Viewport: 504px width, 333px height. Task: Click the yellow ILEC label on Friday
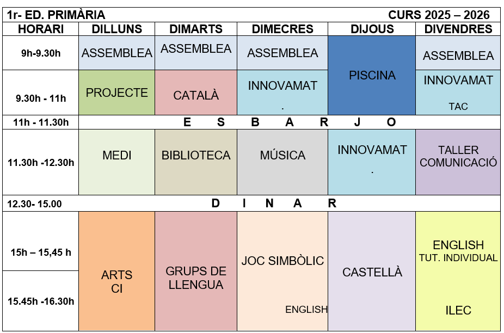tap(458, 311)
